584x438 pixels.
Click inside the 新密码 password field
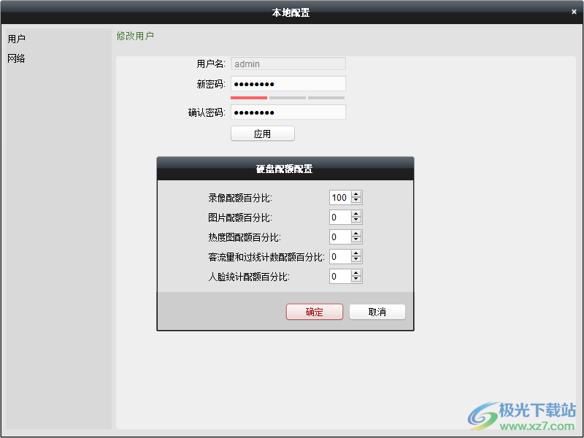[x=288, y=83]
